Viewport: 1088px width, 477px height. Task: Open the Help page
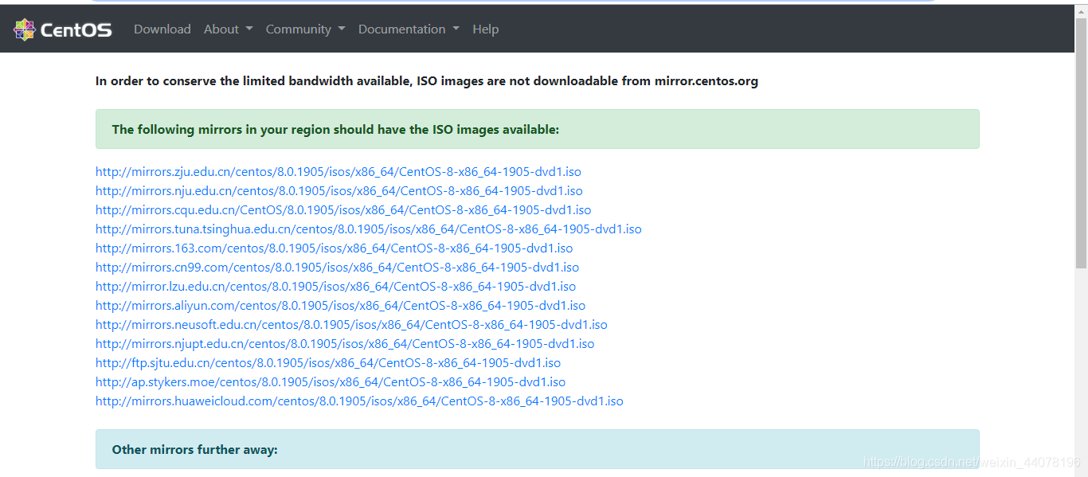(486, 29)
